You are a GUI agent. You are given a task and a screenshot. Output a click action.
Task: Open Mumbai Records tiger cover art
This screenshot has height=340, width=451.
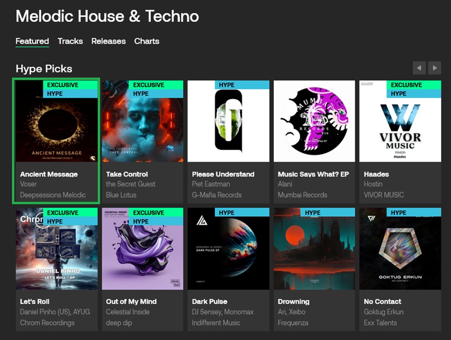314,121
